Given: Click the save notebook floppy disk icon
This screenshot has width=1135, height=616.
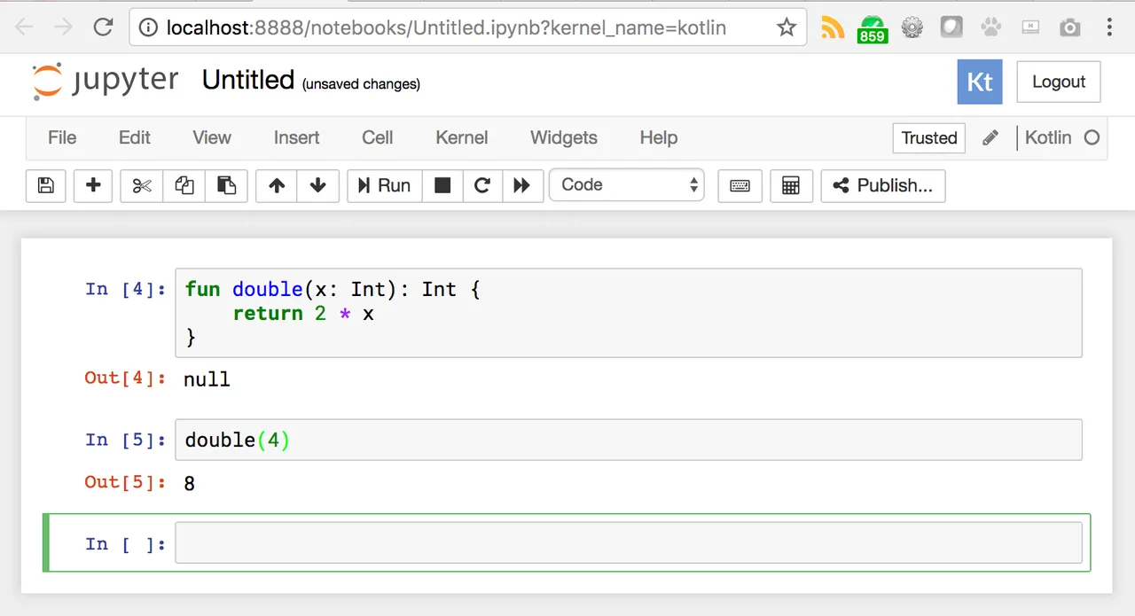Looking at the screenshot, I should [x=46, y=186].
